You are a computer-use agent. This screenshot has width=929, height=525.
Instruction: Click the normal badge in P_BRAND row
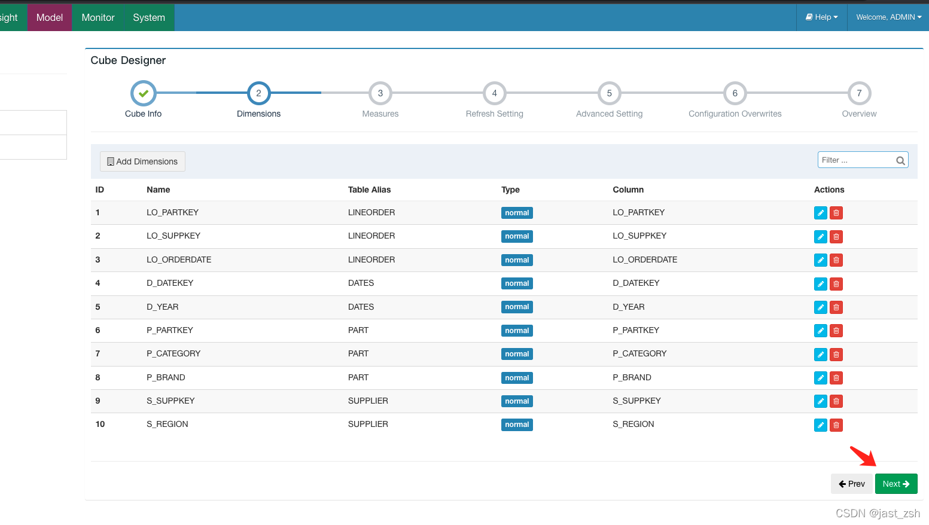coord(517,378)
